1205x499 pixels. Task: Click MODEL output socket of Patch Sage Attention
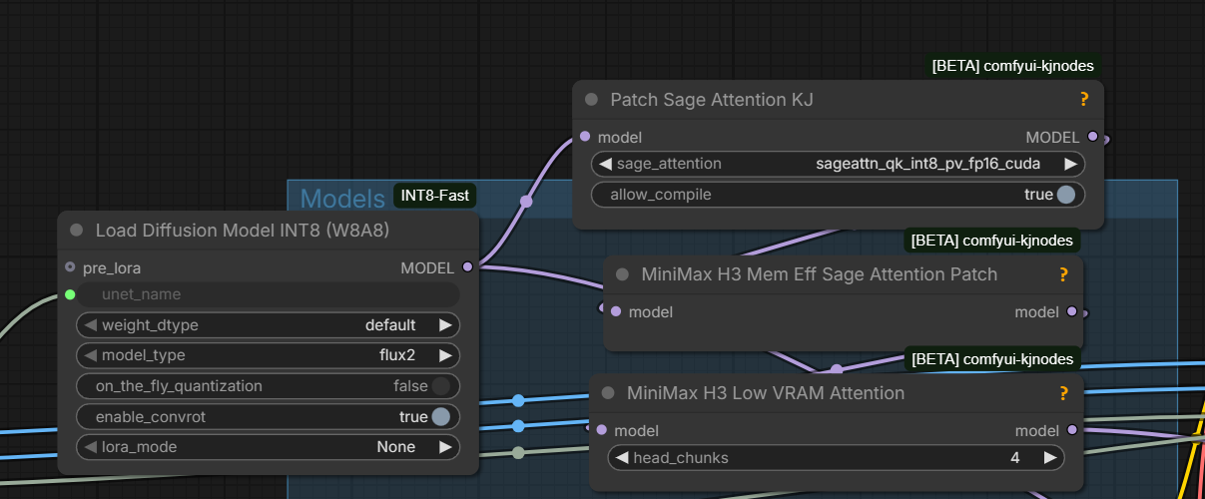pos(1093,137)
